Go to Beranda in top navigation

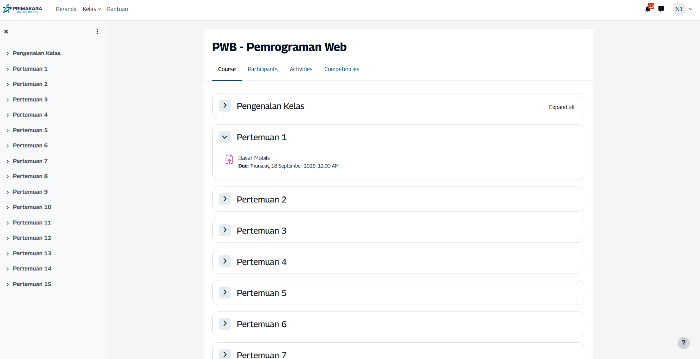pos(66,9)
